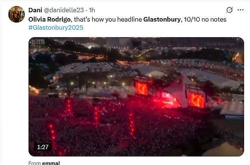
Task: Click the display name Dani
Action: coord(35,10)
